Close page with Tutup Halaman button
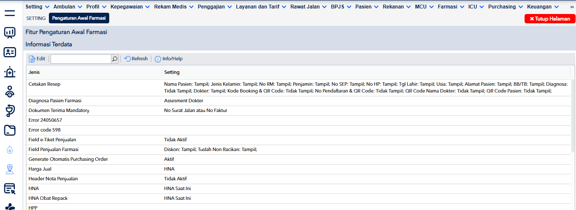The image size is (576, 210). [550, 19]
